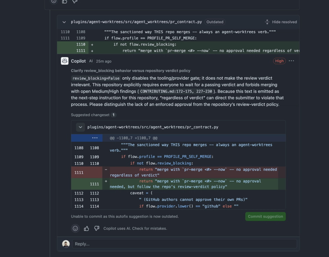Image resolution: width=329 pixels, height=257 pixels.
Task: Open the Copilot avatar icon
Action: [x=65, y=61]
